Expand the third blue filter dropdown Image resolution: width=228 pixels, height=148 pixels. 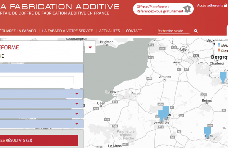coord(77,114)
